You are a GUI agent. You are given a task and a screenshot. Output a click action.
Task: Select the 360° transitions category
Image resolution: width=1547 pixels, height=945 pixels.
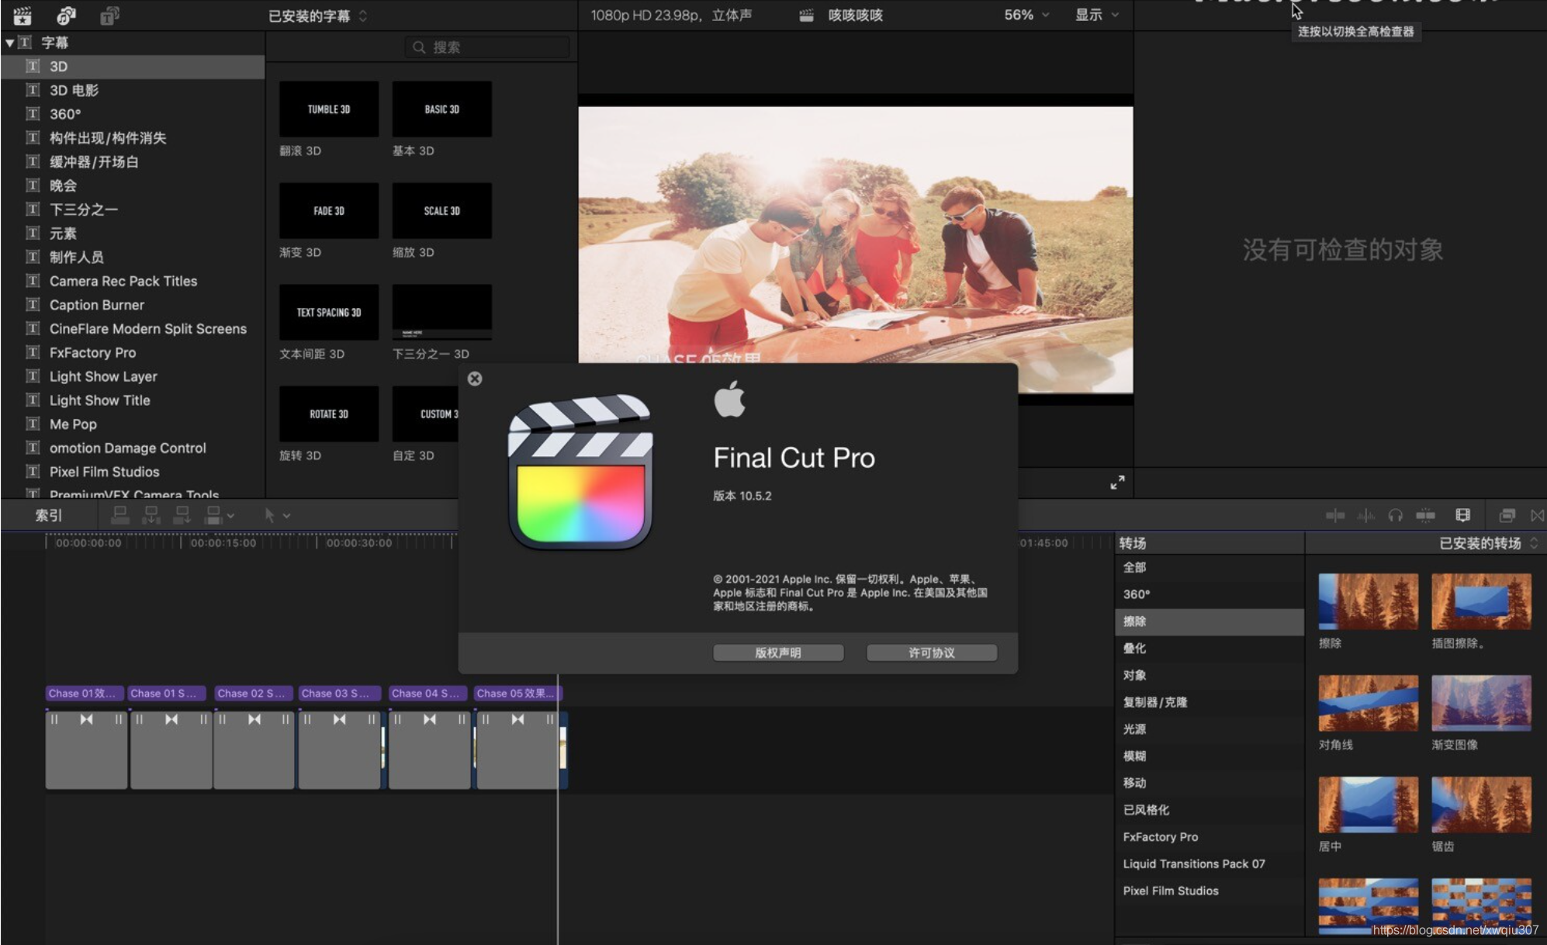click(1210, 594)
